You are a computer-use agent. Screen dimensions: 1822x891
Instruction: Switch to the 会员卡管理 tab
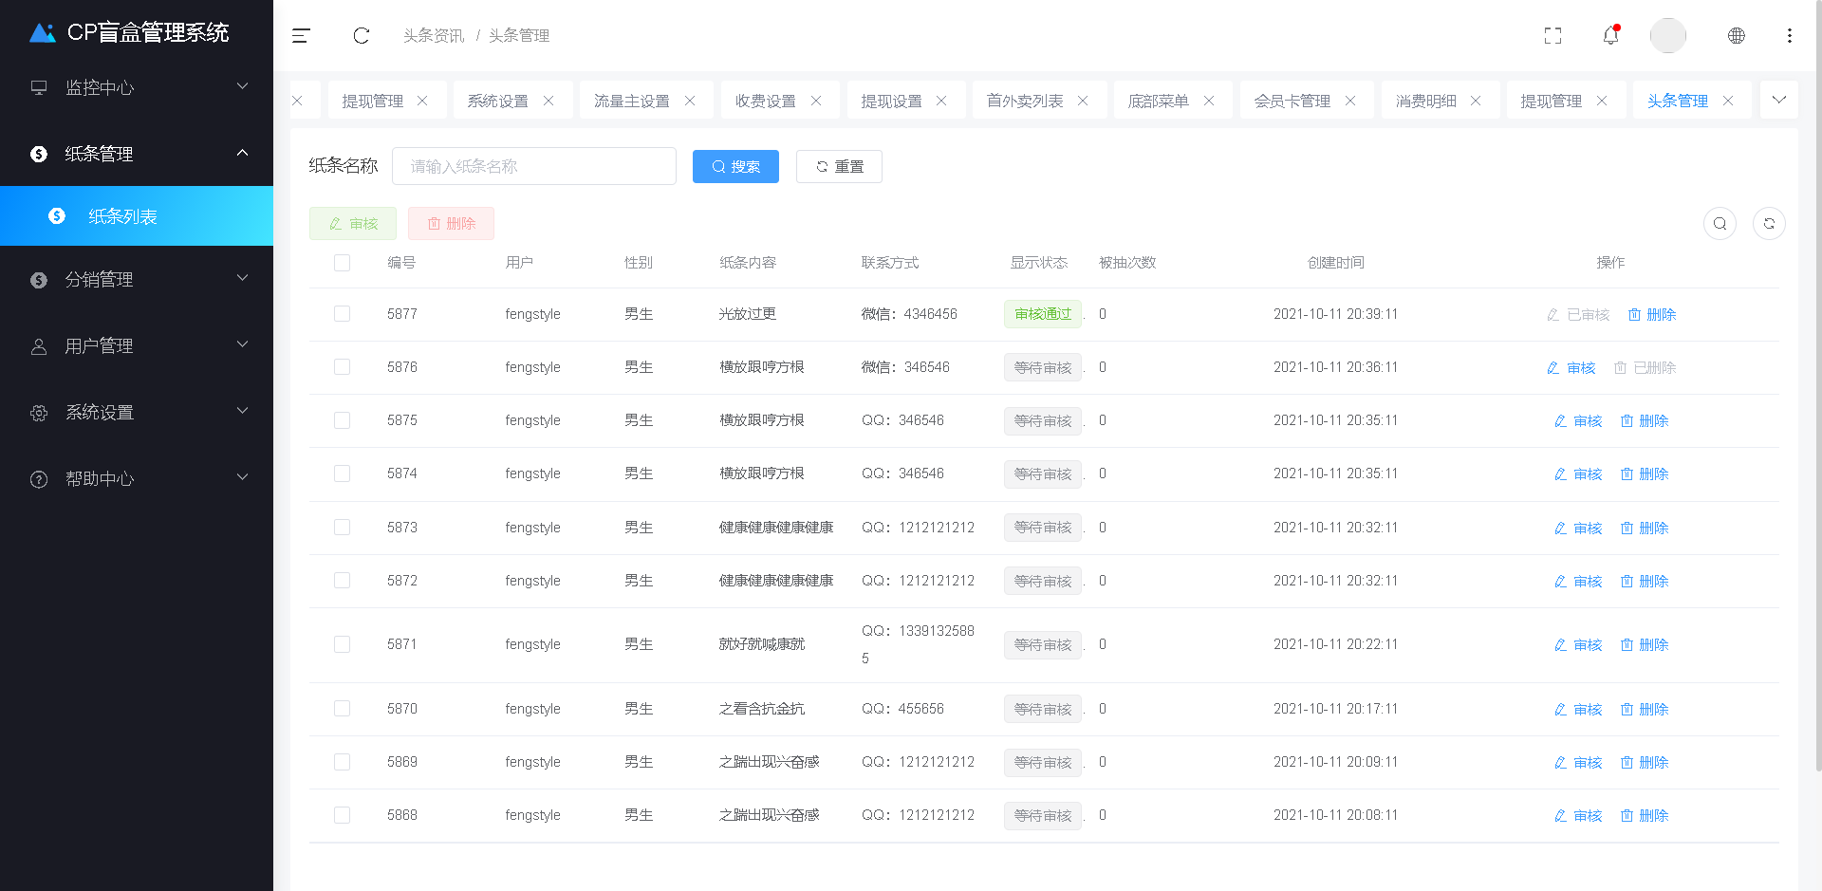[x=1292, y=101]
